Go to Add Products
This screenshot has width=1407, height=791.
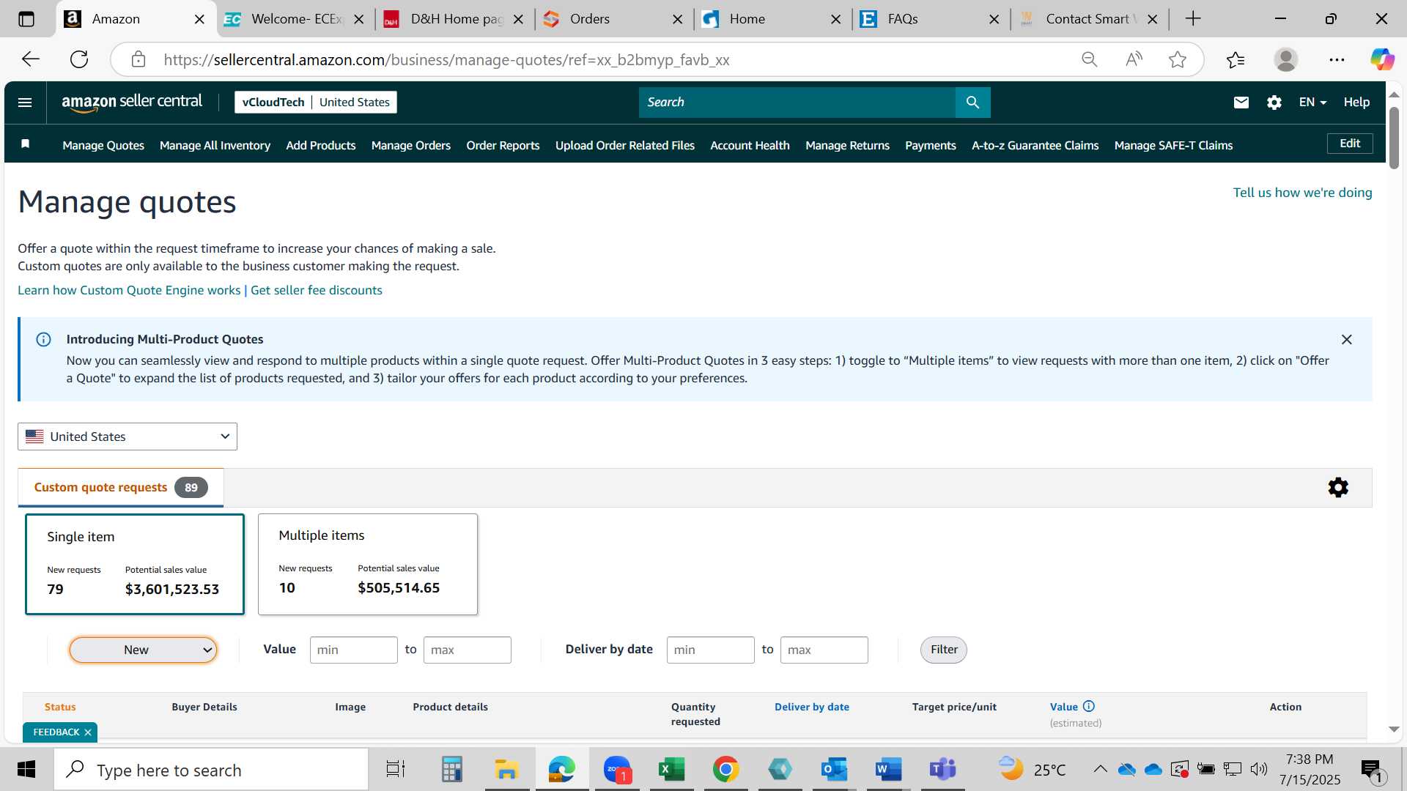click(x=321, y=146)
